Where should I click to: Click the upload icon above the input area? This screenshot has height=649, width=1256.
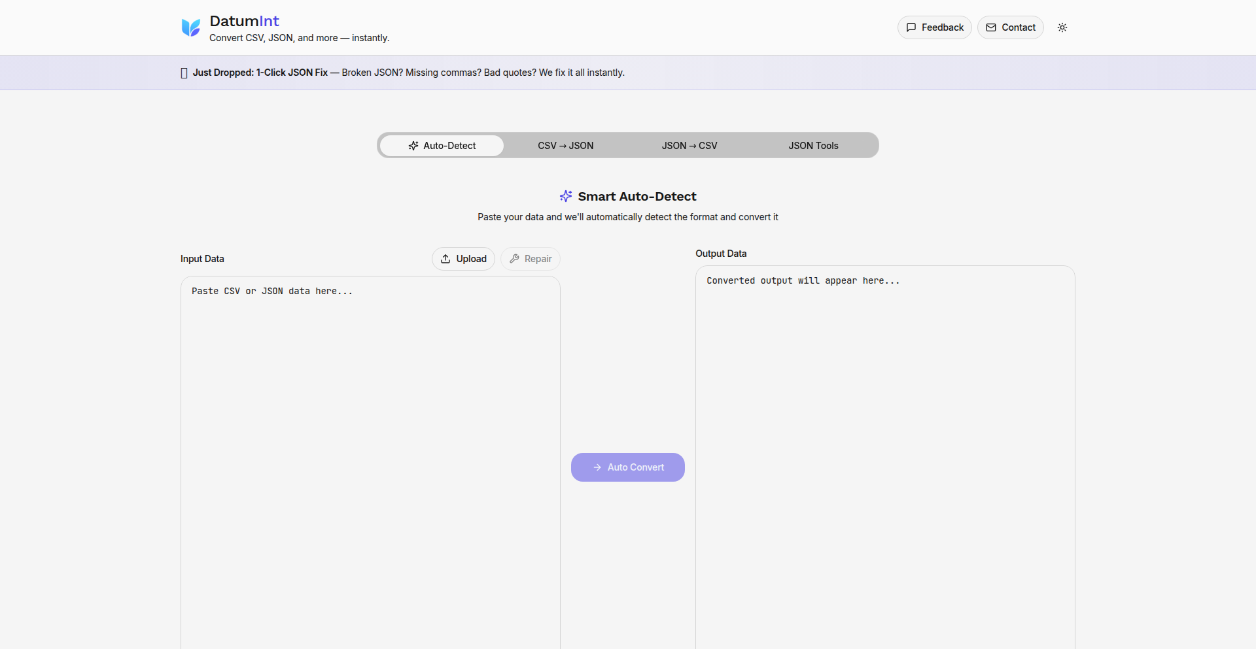tap(445, 258)
